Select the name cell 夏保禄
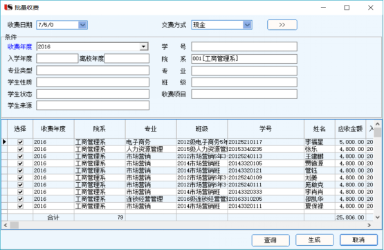Screen dimensions: 384x250 tap(320, 206)
